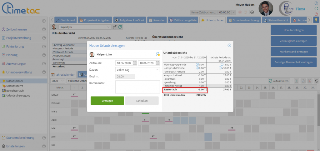The image size is (320, 151).
Task: Switch to the Stundenabrechnung tab
Action: 244,20
